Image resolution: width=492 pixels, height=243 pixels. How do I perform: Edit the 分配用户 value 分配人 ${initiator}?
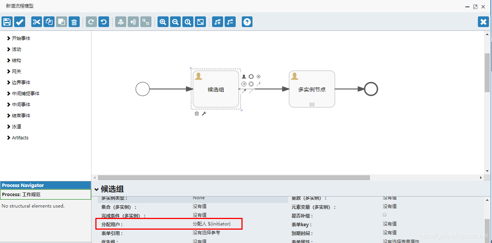212,224
